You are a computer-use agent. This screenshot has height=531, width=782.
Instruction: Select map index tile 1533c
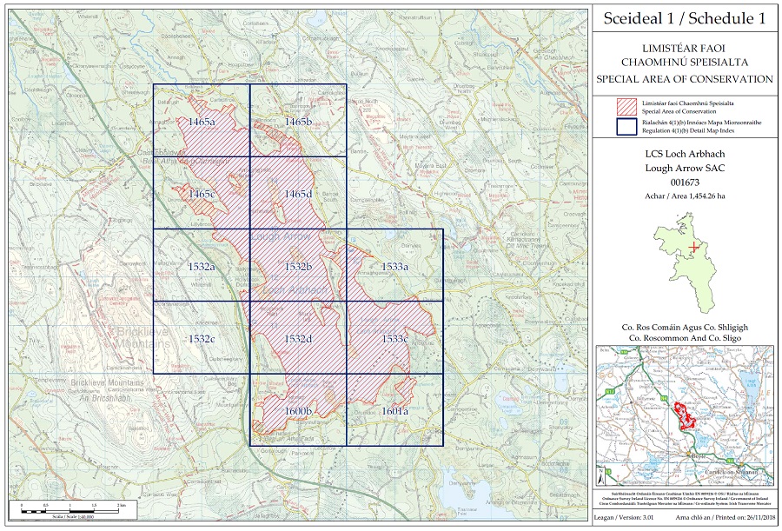(x=394, y=337)
